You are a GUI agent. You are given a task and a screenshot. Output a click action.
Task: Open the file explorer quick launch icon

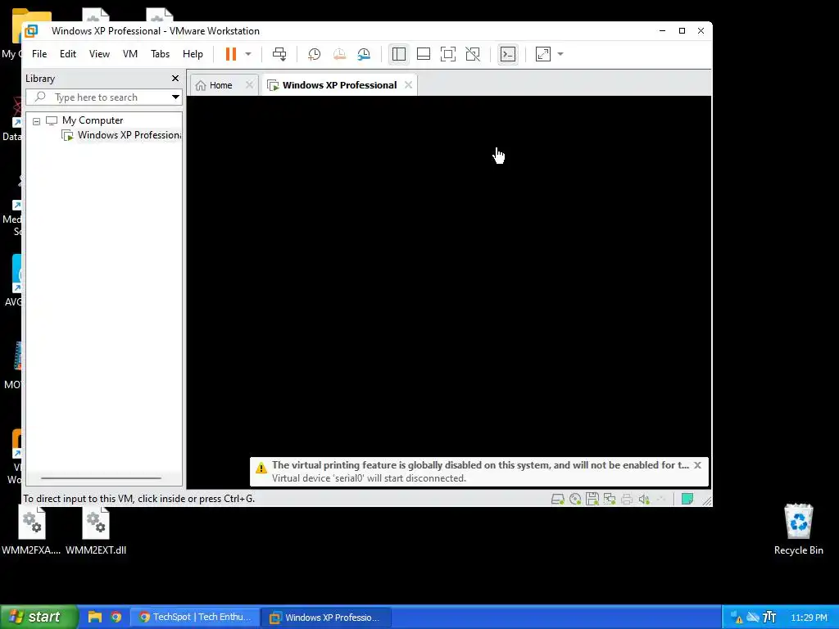95,617
